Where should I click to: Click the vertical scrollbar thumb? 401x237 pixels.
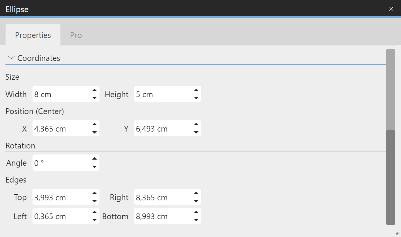(390, 177)
